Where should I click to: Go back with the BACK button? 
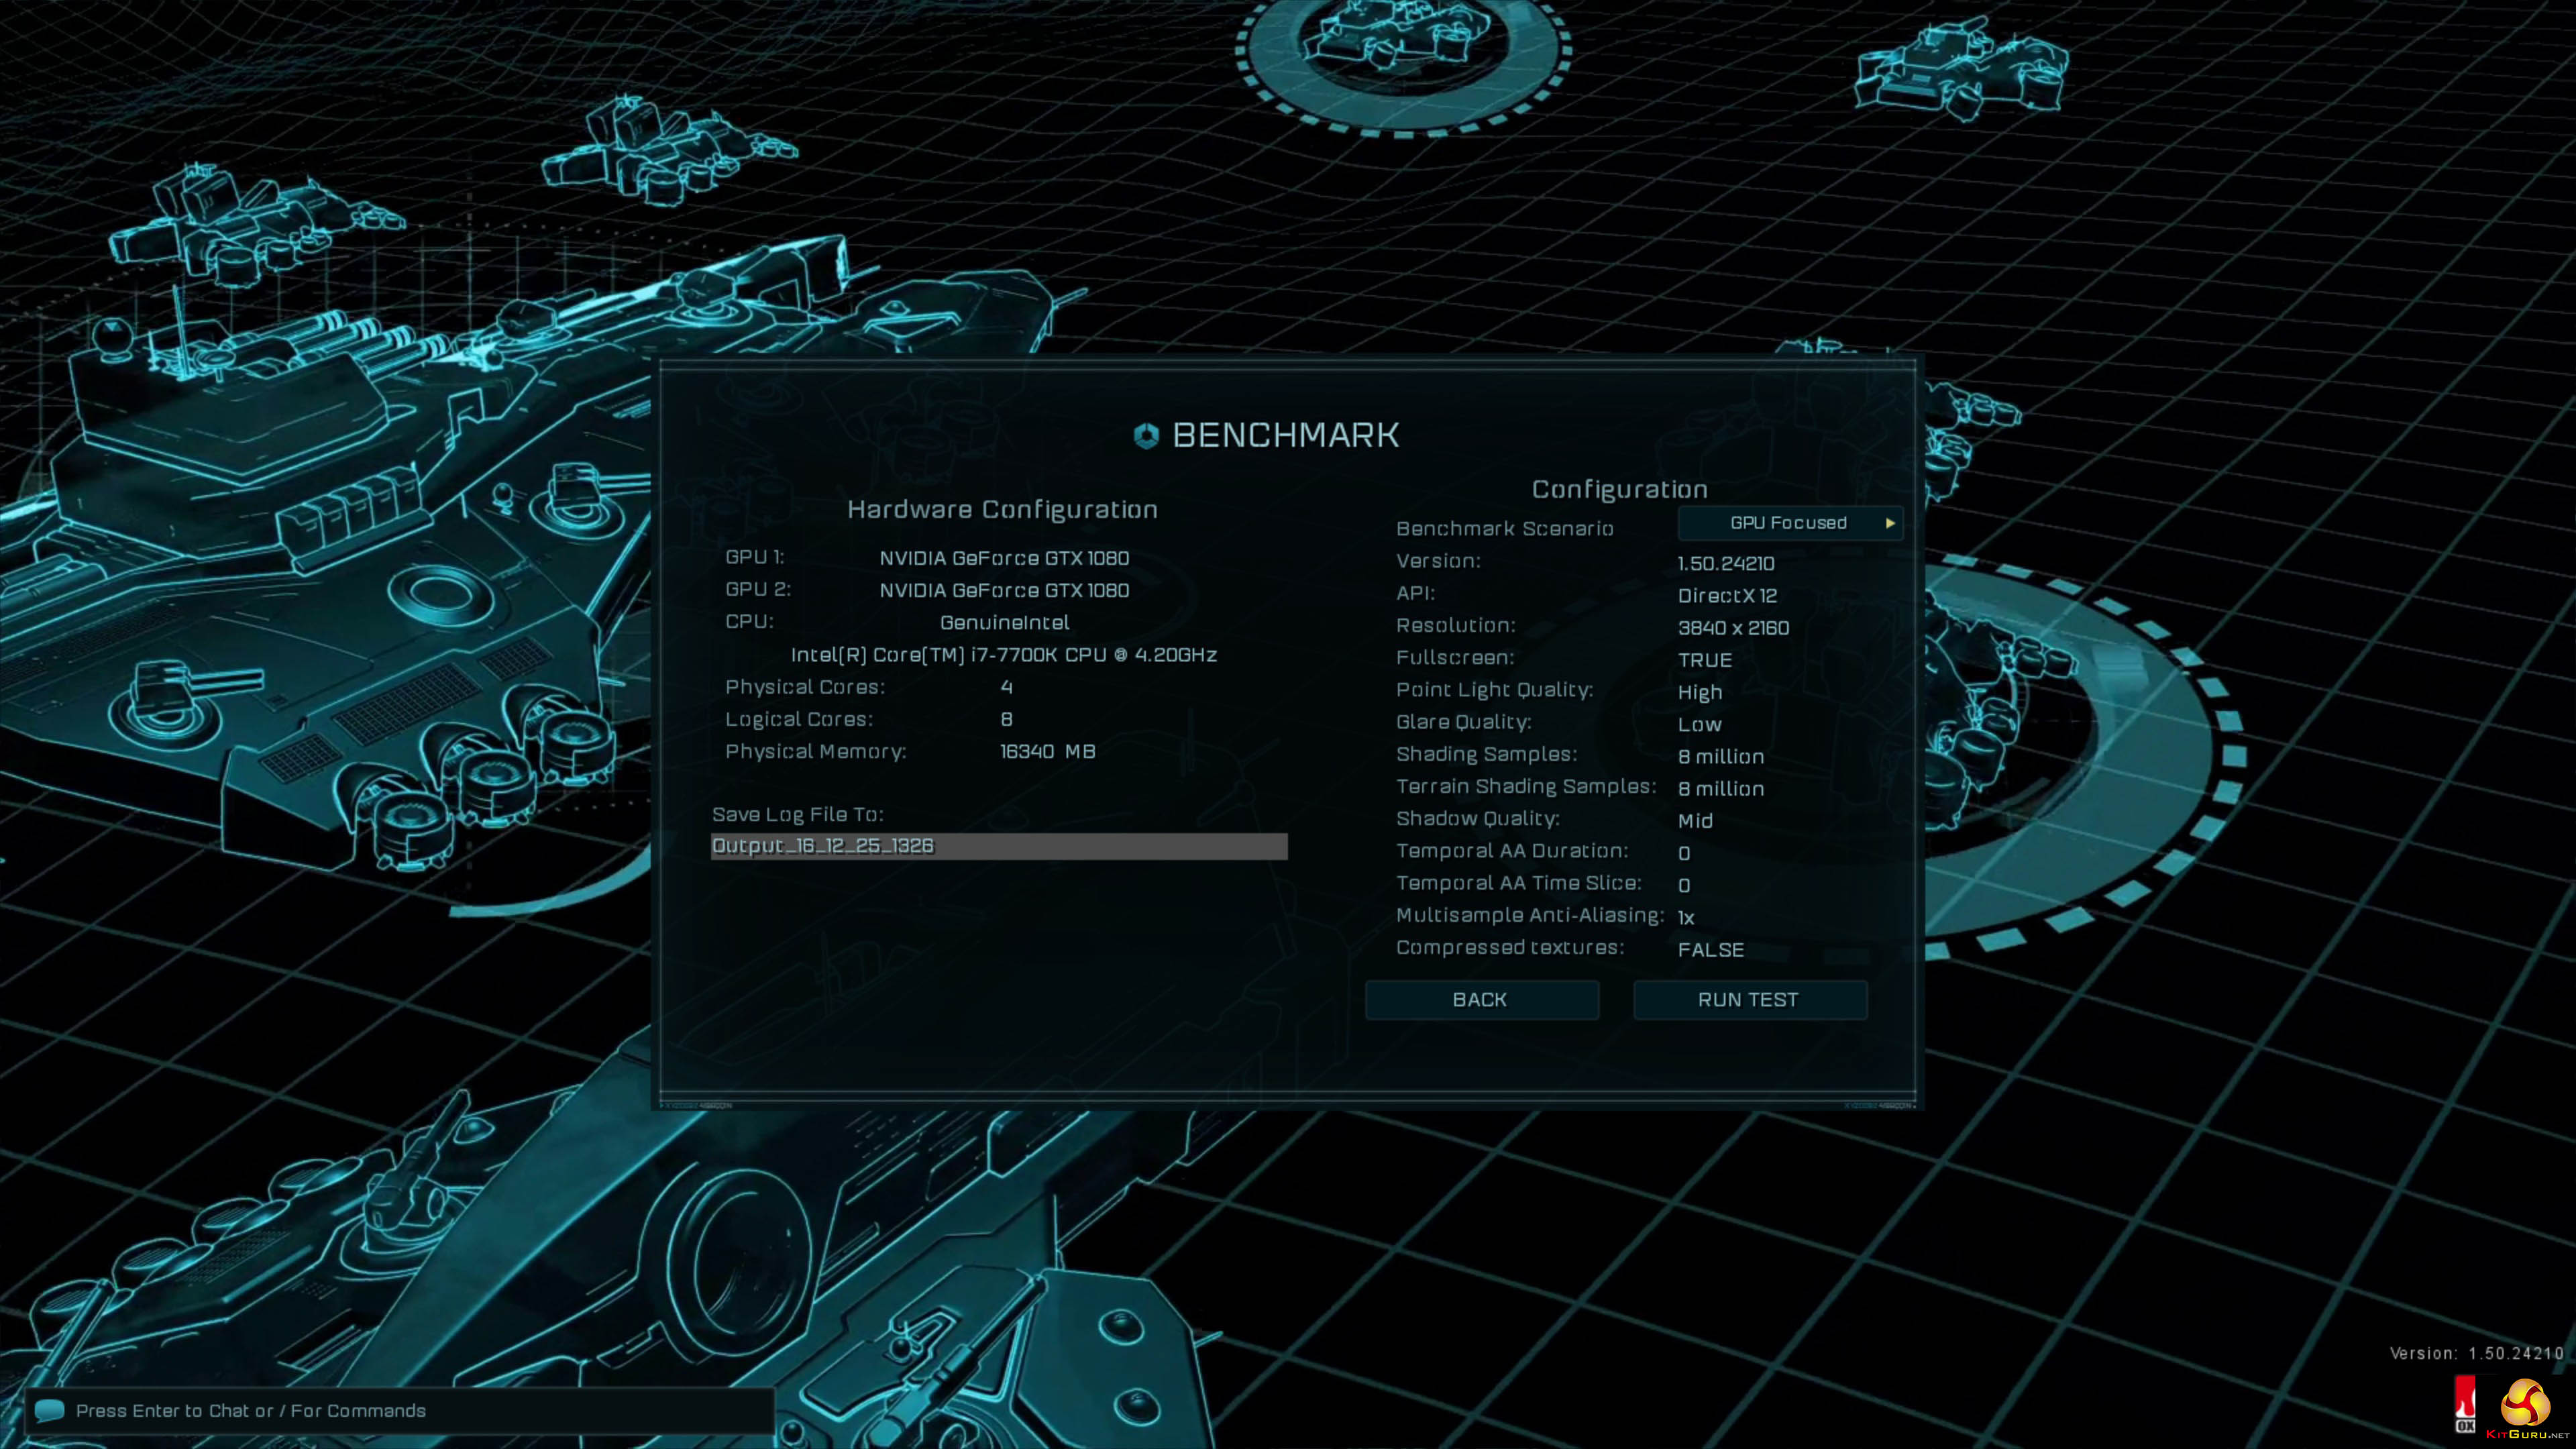click(x=1481, y=1000)
